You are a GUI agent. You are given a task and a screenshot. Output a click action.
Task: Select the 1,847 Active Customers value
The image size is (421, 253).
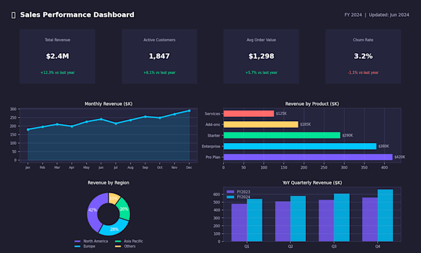pos(159,56)
